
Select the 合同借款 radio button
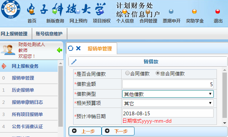tap(127, 73)
